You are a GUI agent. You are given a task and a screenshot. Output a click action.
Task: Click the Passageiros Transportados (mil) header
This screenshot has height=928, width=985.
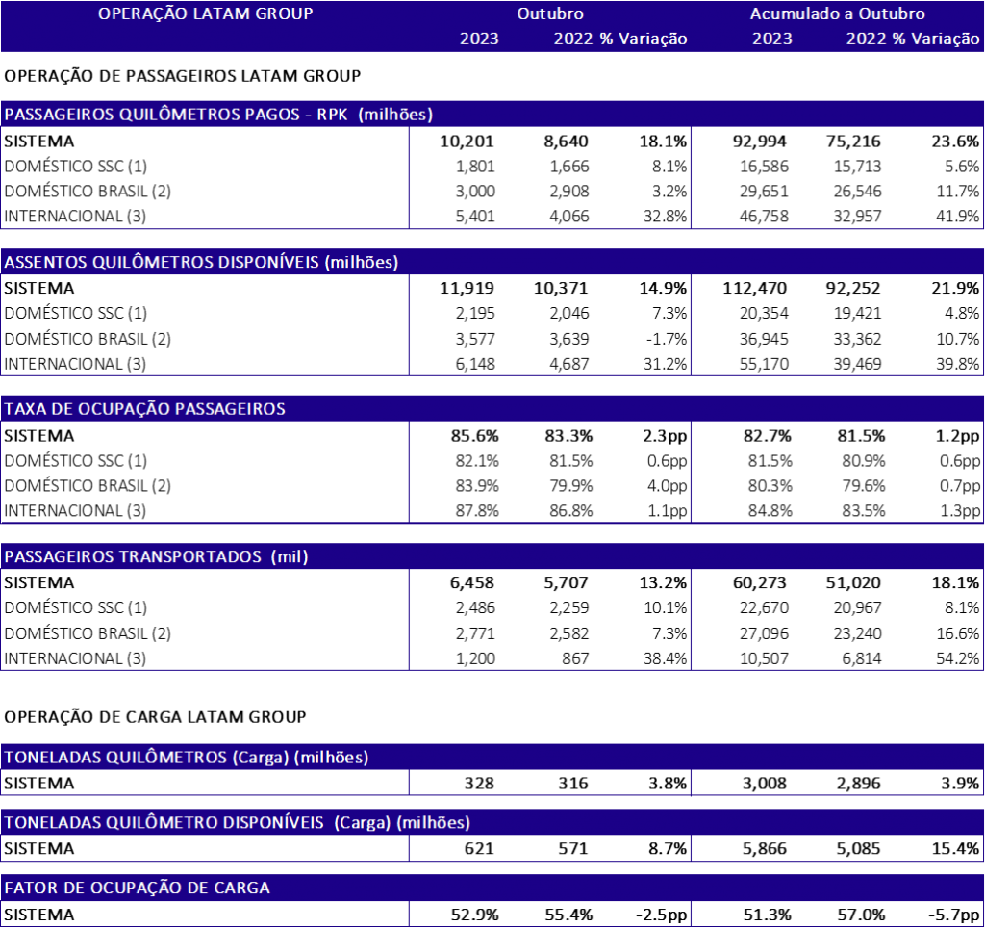(156, 557)
